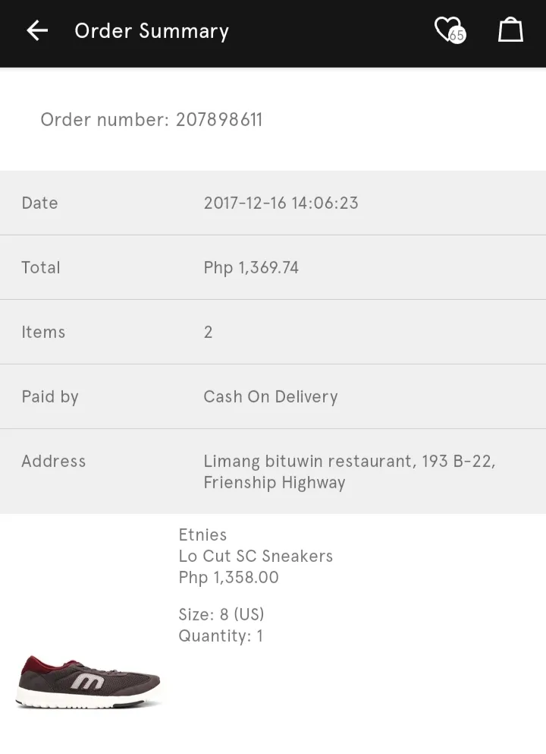This screenshot has height=754, width=546.
Task: Tap the item price Php 1,358.00
Action: pos(228,578)
